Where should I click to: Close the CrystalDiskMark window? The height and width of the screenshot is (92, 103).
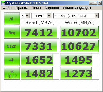[100, 3]
